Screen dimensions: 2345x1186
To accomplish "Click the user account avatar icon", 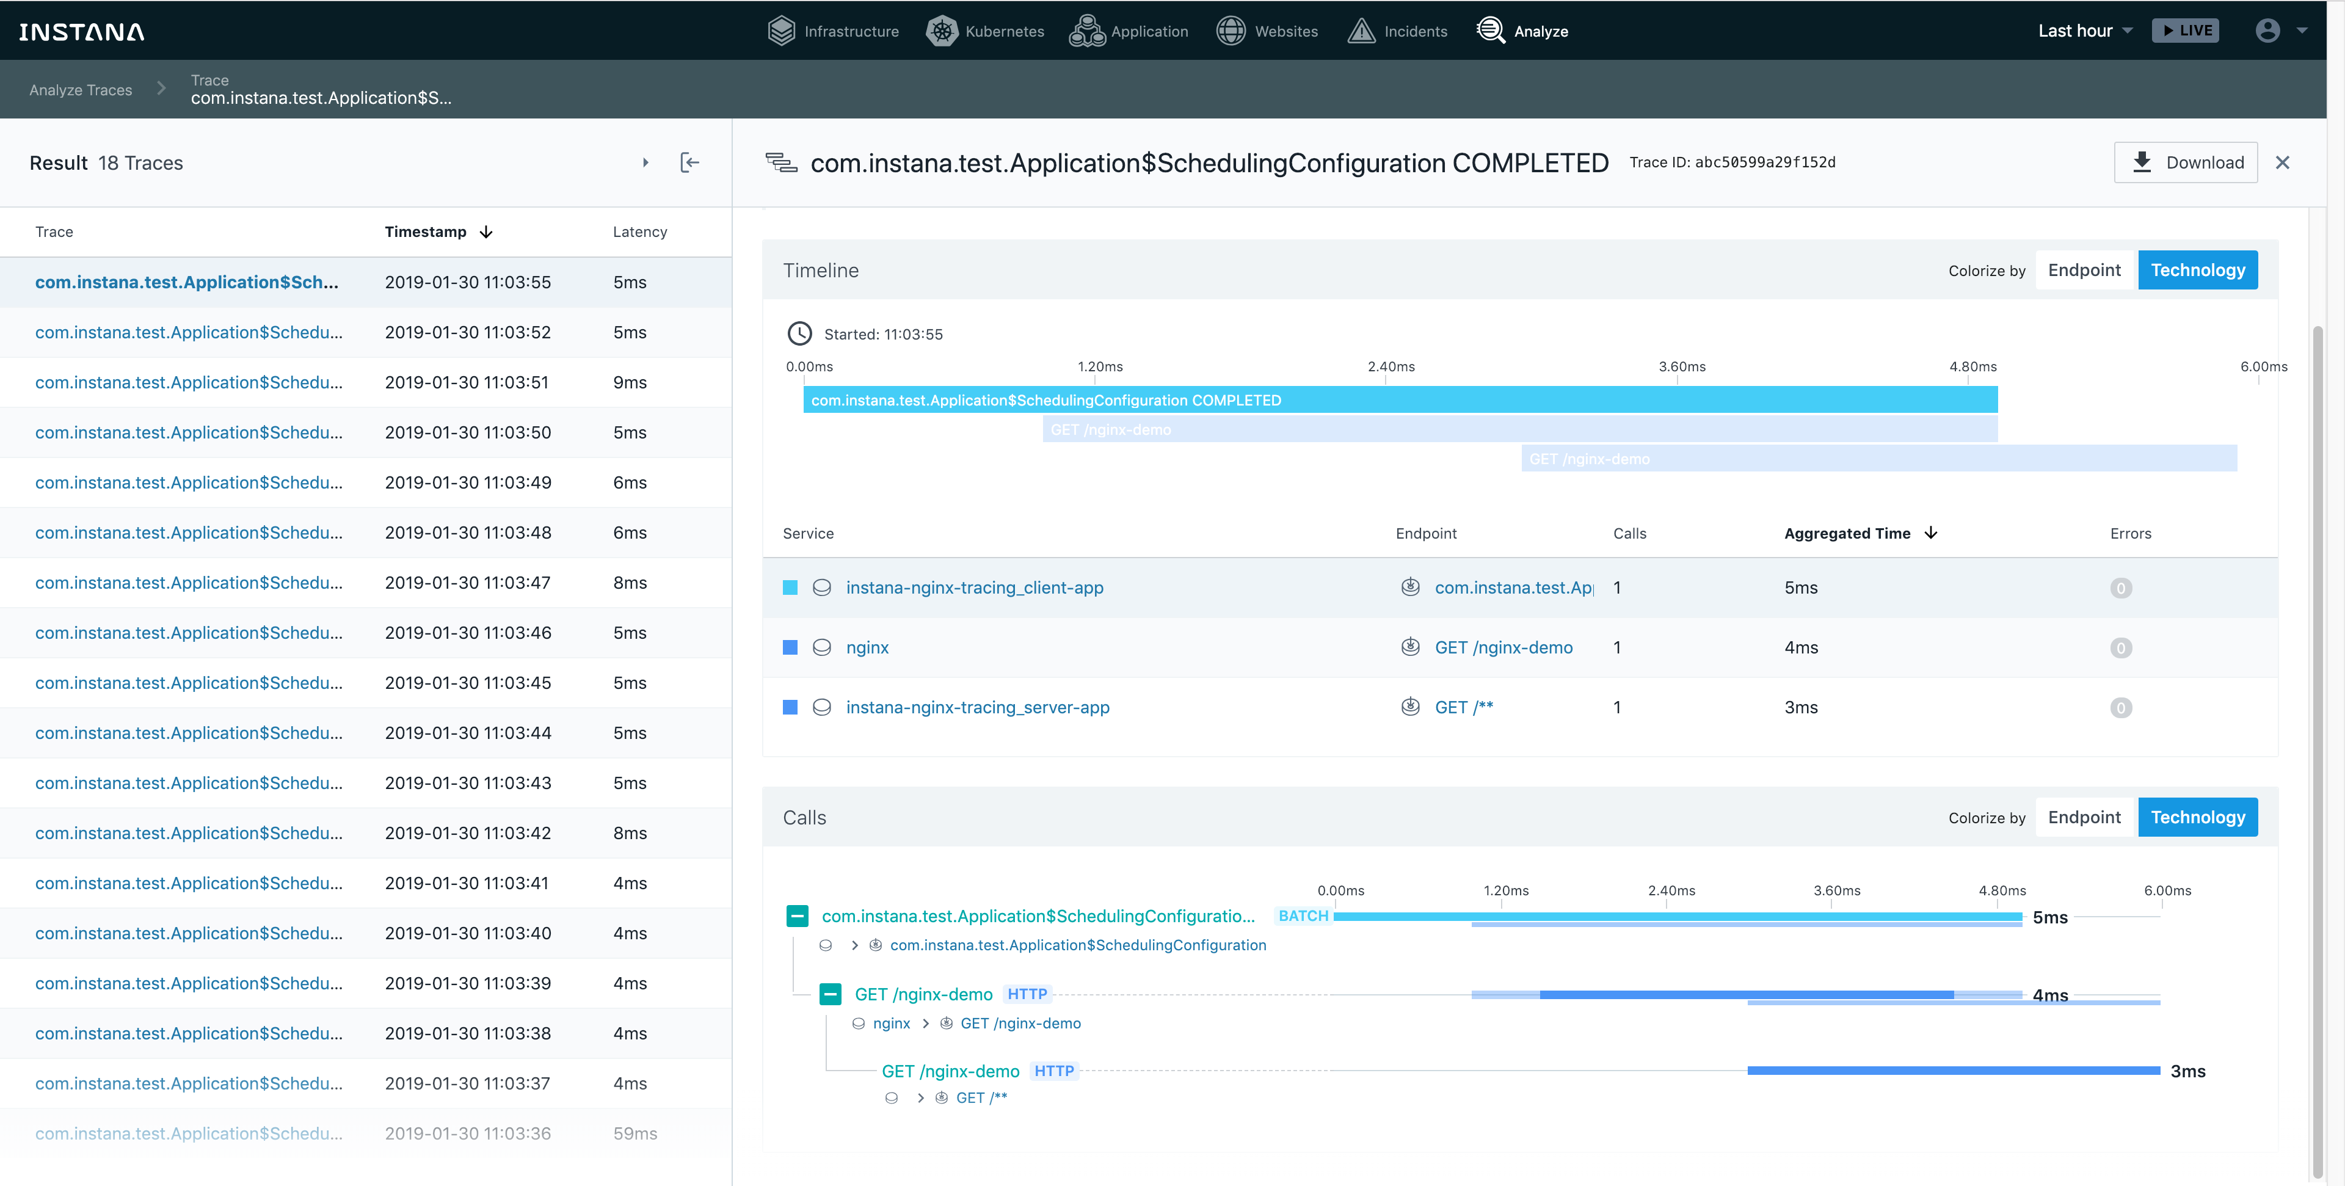I will (x=2267, y=31).
